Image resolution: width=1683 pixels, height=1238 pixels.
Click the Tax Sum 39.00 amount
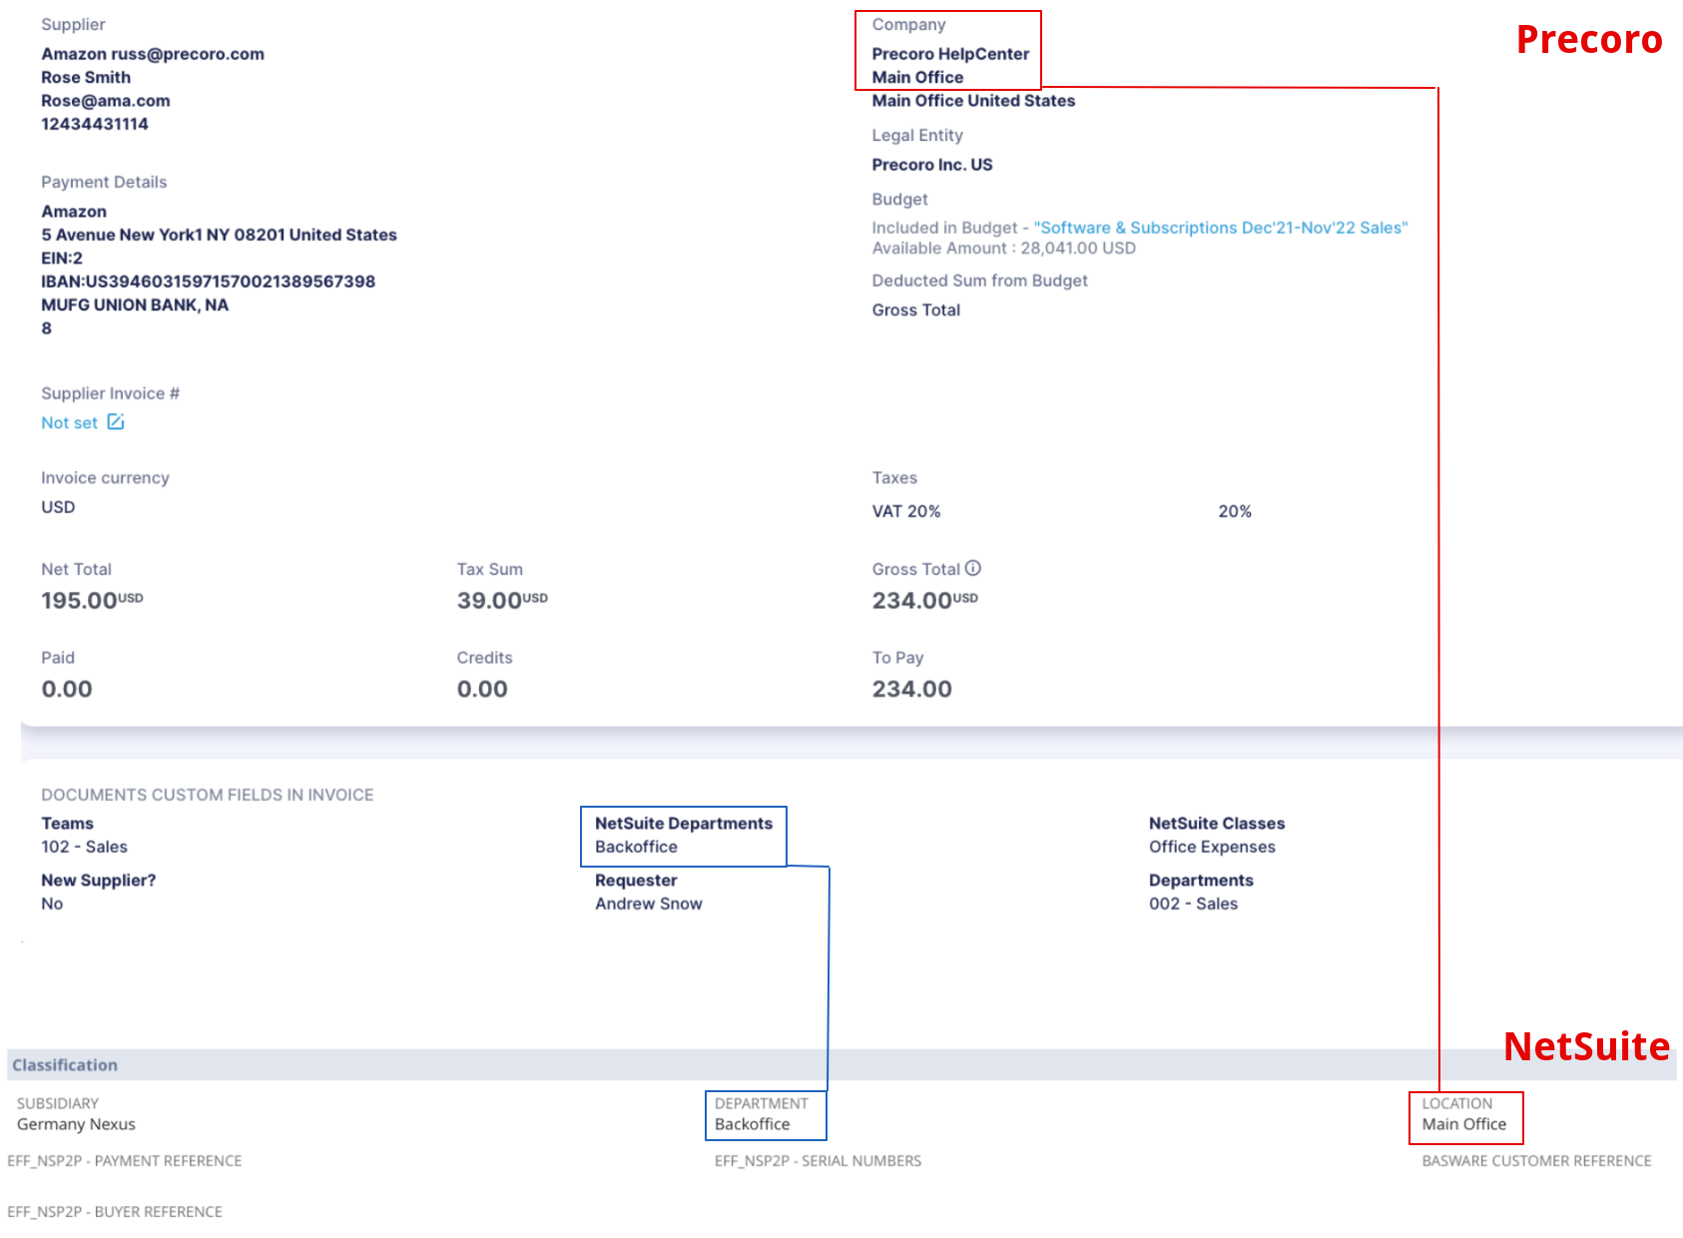coord(502,600)
